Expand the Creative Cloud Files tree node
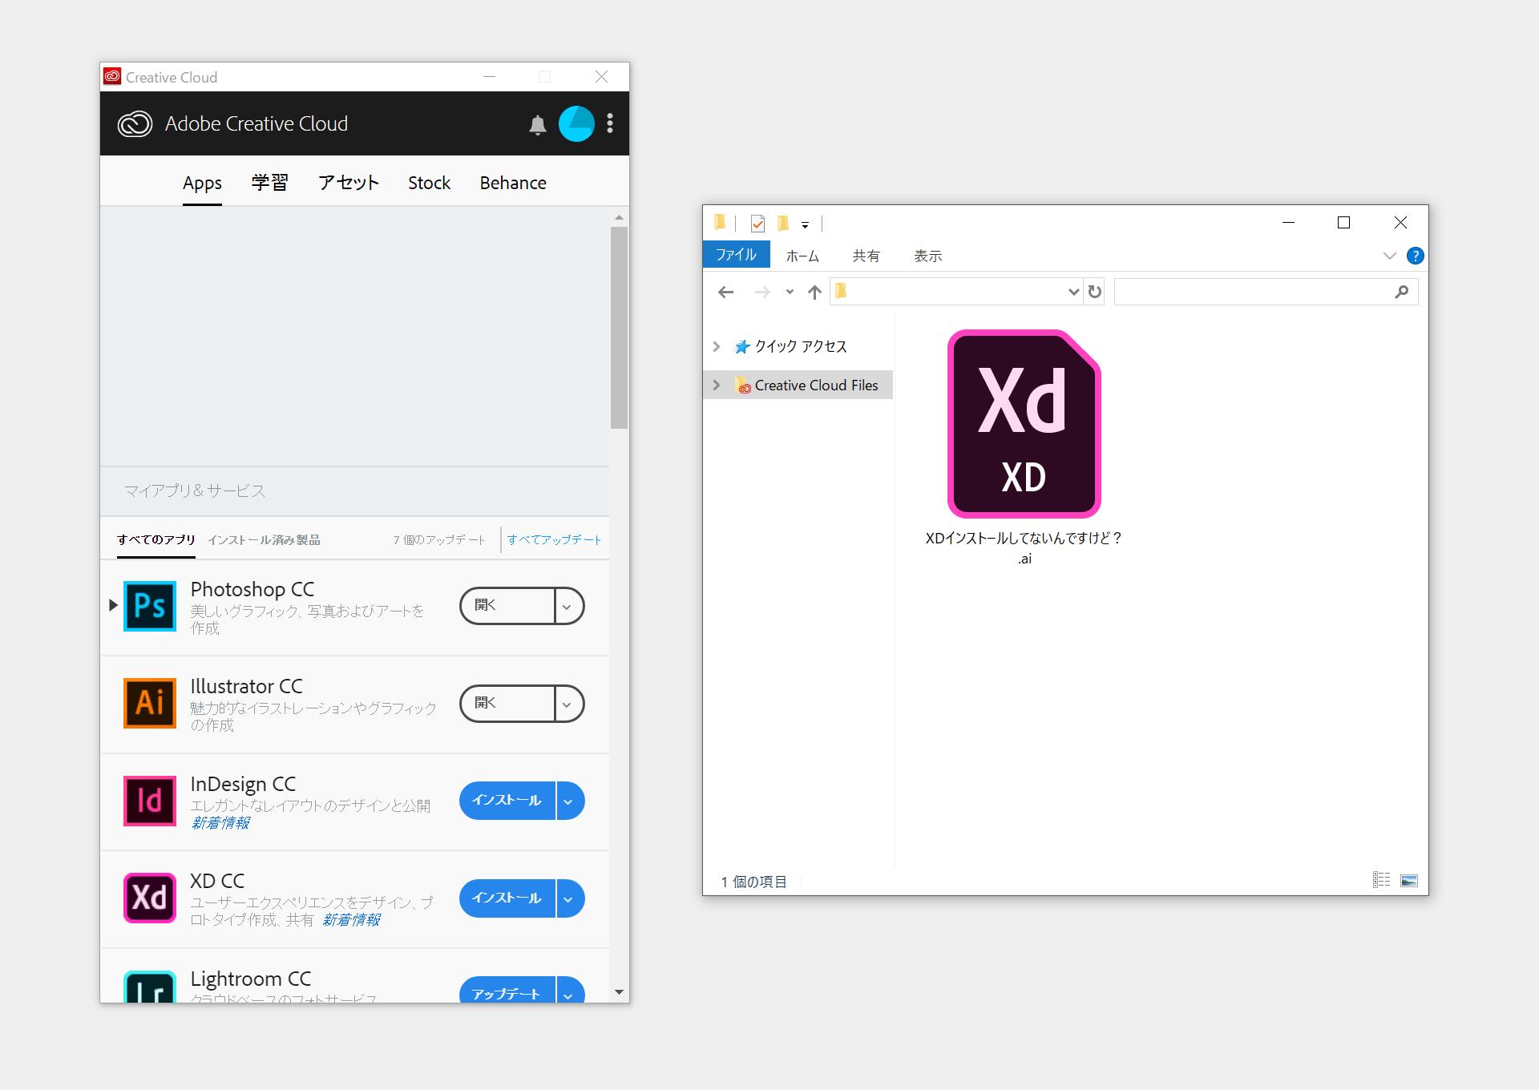The image size is (1539, 1090). click(x=717, y=386)
